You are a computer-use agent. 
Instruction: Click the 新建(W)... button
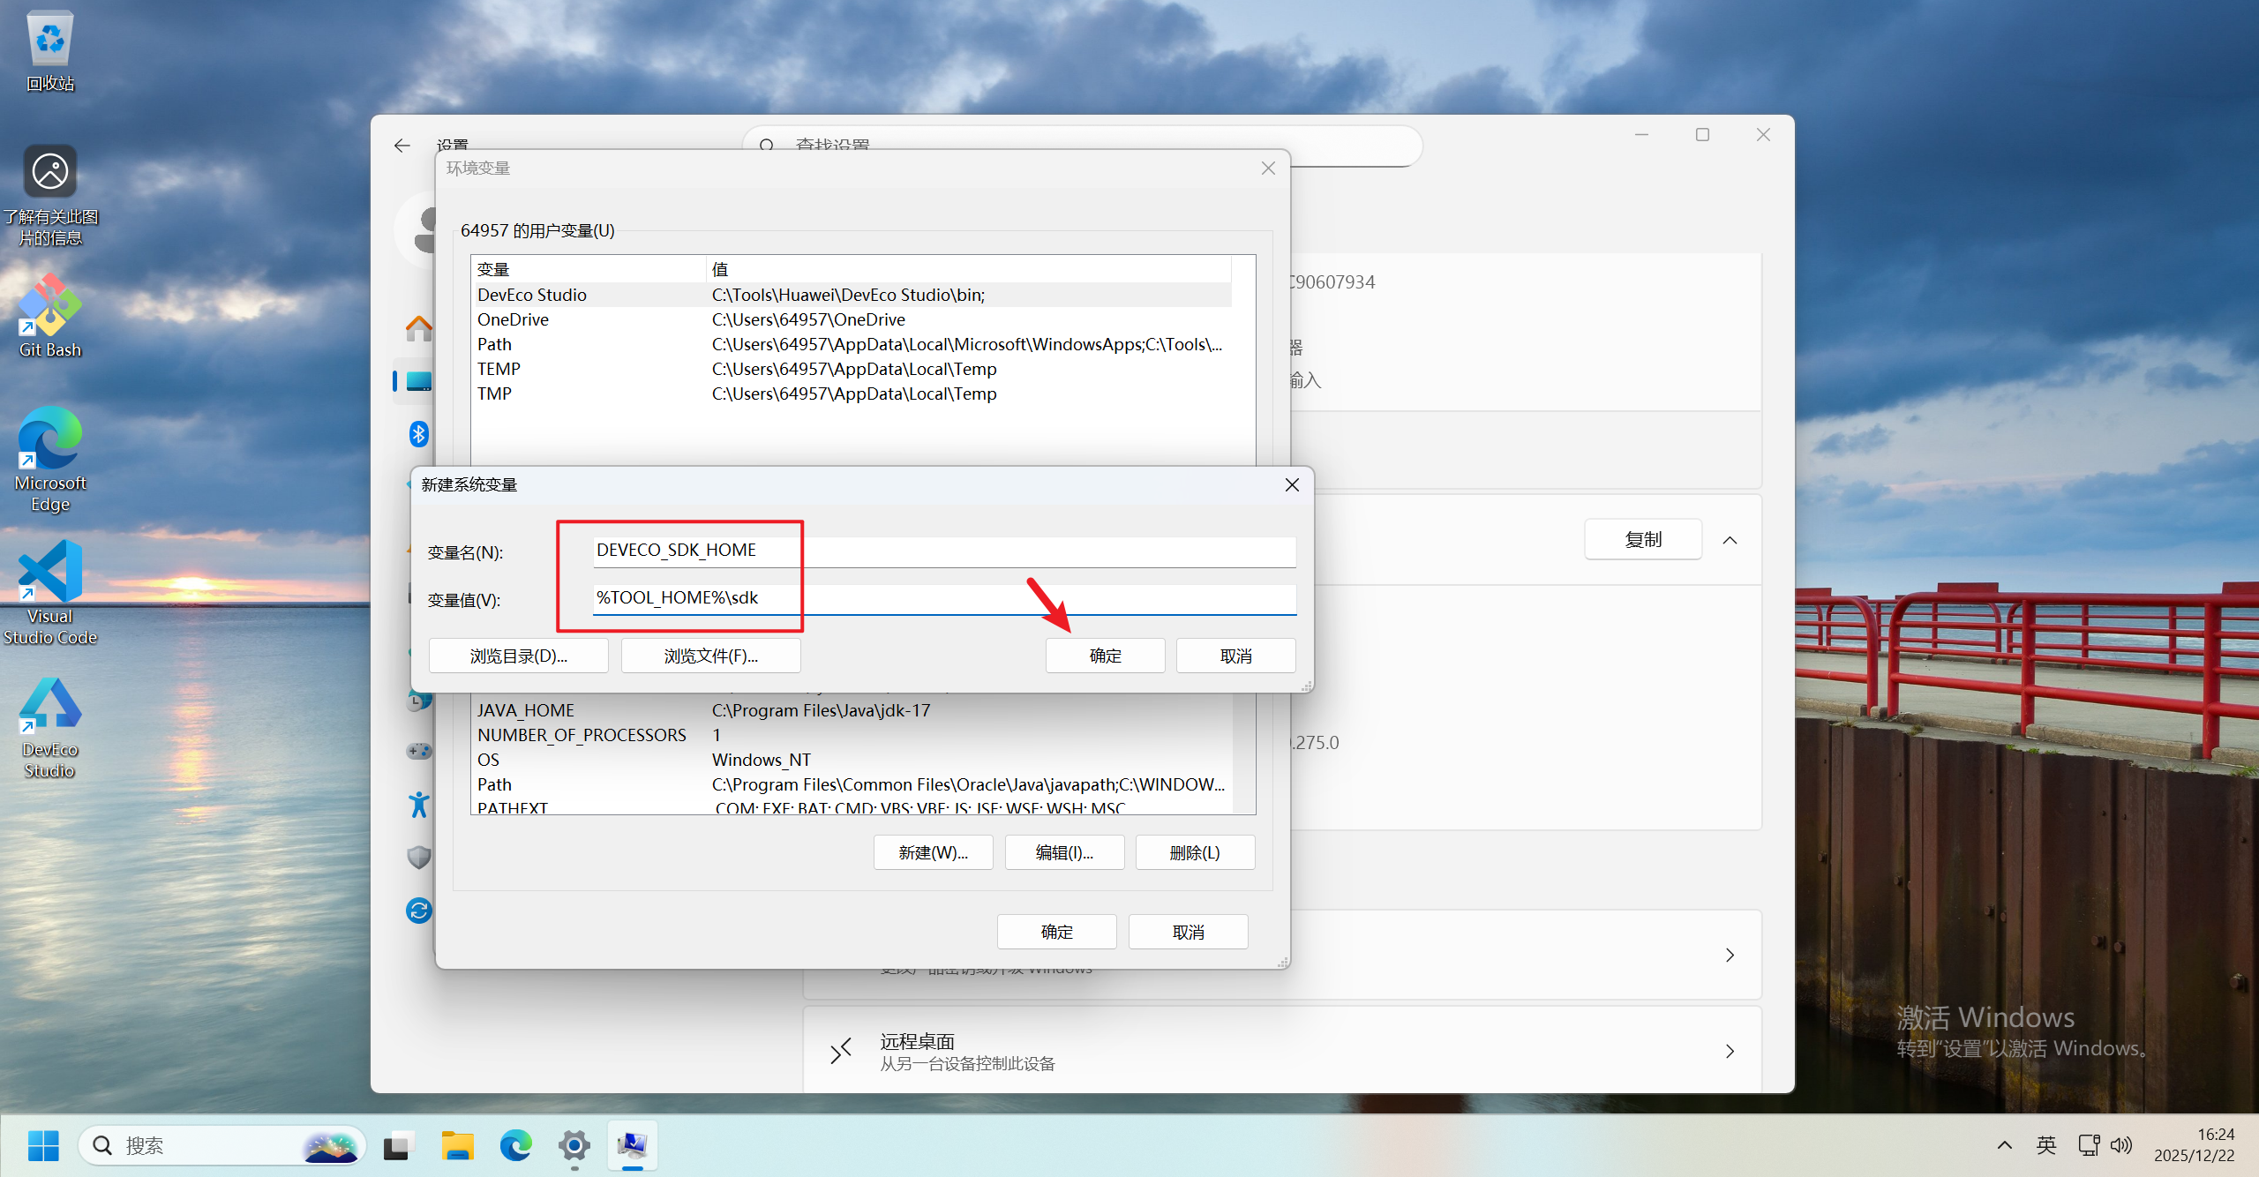933,852
